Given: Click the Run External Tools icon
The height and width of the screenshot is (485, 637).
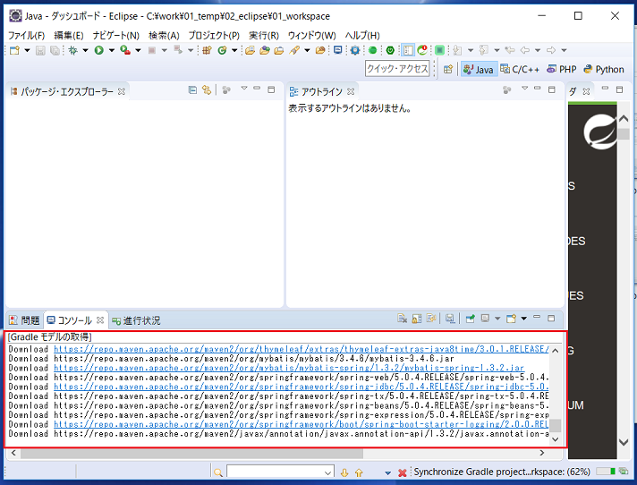Looking at the screenshot, I should (x=125, y=50).
